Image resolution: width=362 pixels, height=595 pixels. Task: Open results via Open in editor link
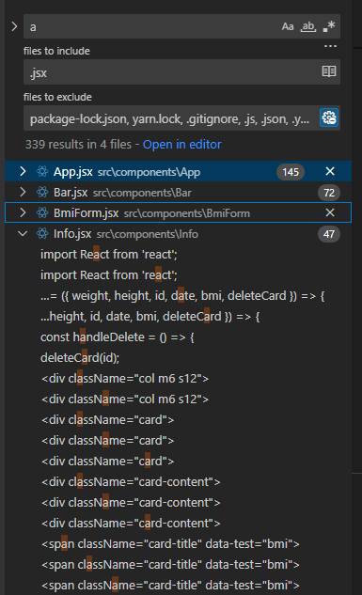(x=181, y=144)
